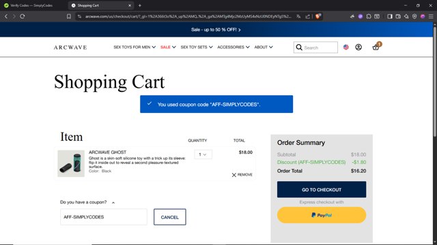Viewport: 437px width, 245px height.
Task: Click the Subtotal label in Order Summary
Action: [x=286, y=154]
